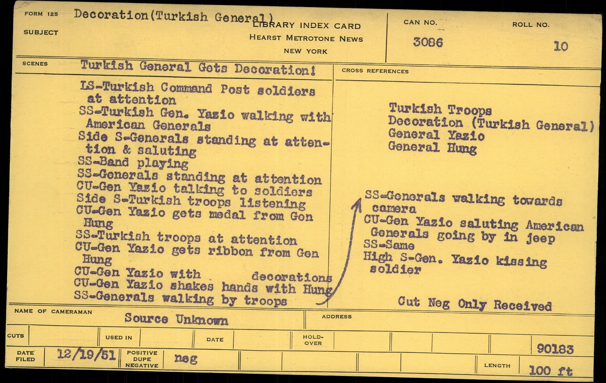The image size is (606, 383).
Task: Select the 'Turkish Troops' cross reference
Action: pyautogui.click(x=440, y=109)
